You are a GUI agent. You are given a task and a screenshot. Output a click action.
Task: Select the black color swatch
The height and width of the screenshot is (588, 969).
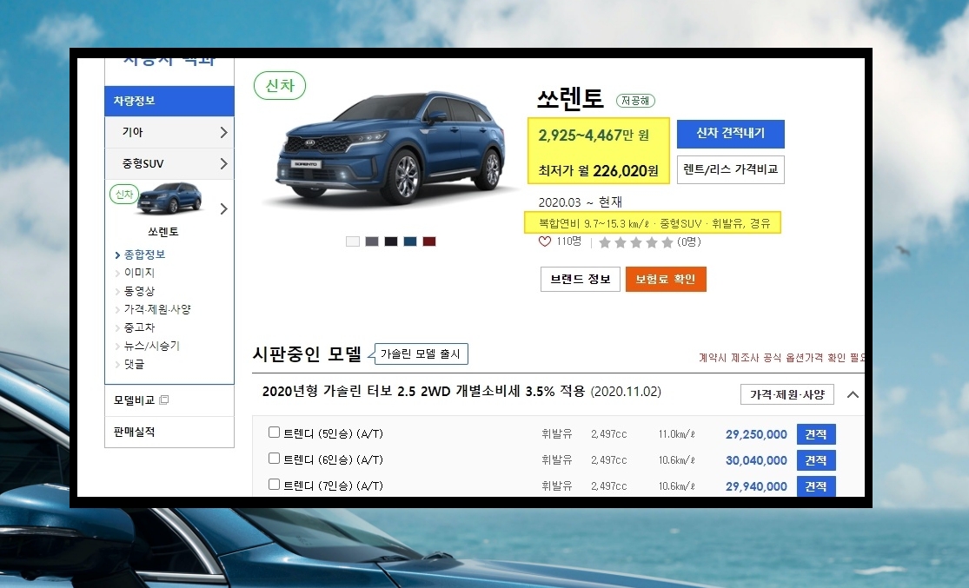(390, 241)
